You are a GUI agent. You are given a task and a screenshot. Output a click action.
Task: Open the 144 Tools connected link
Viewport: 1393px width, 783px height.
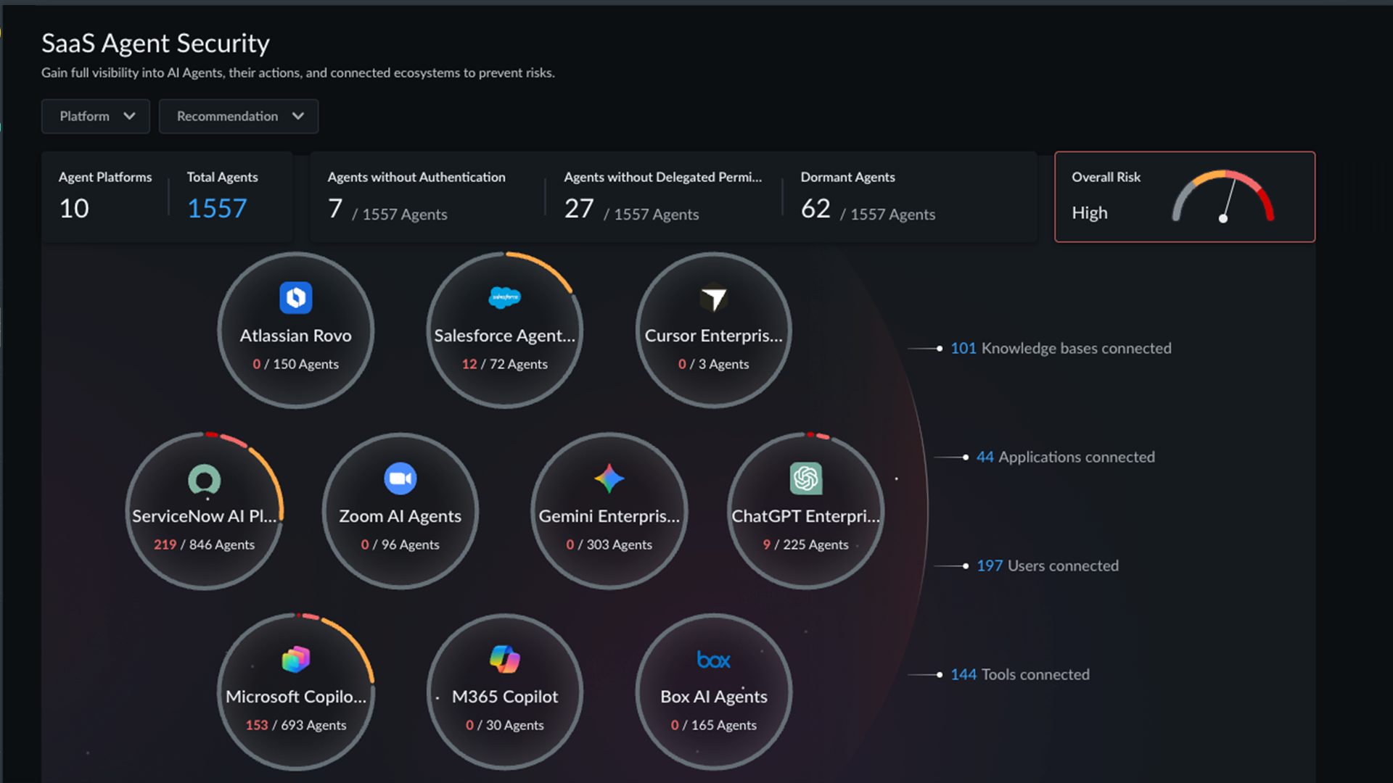[1020, 674]
